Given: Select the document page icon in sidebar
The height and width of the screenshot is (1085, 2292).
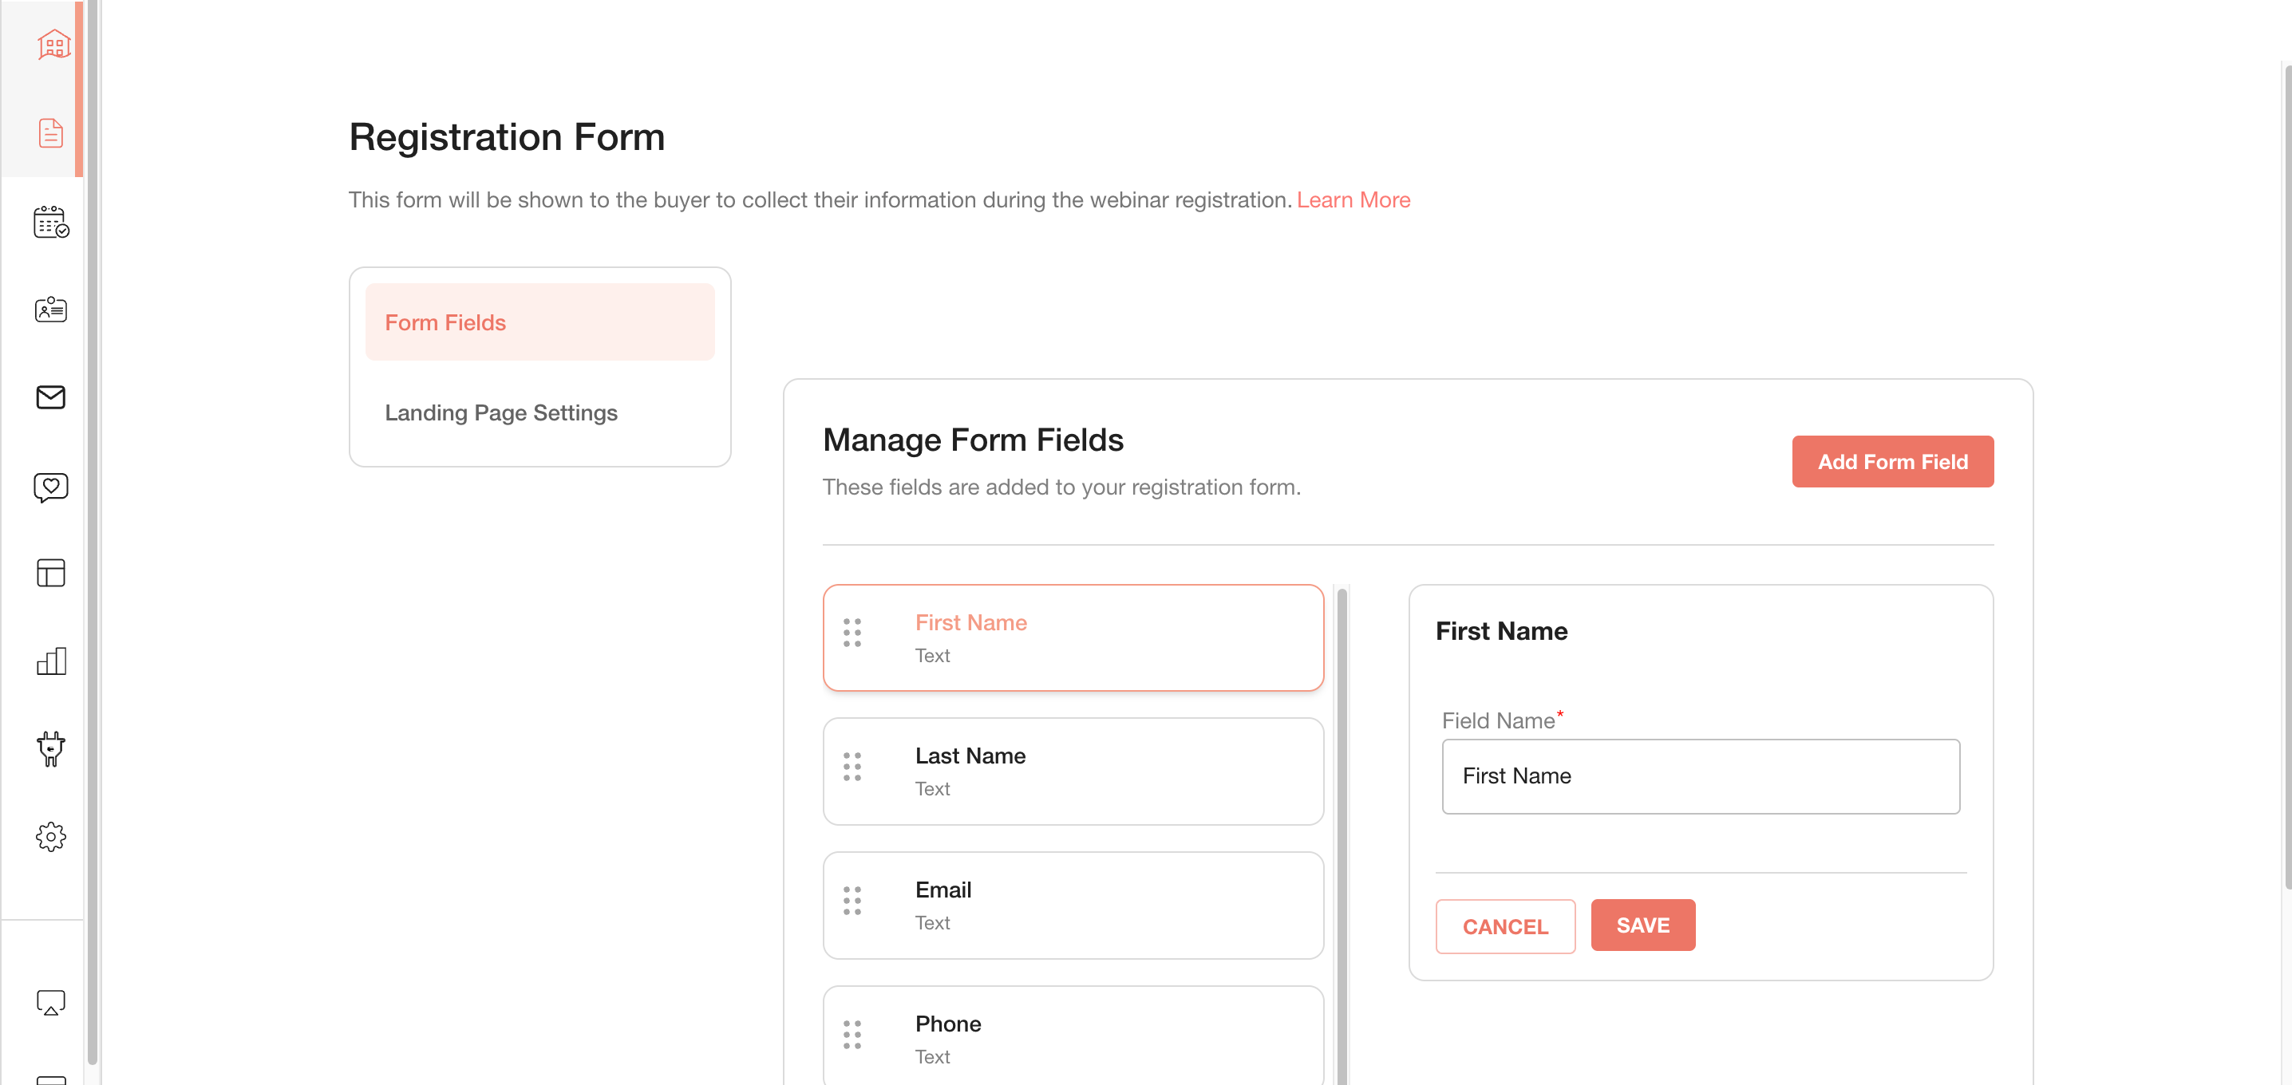Looking at the screenshot, I should point(51,132).
